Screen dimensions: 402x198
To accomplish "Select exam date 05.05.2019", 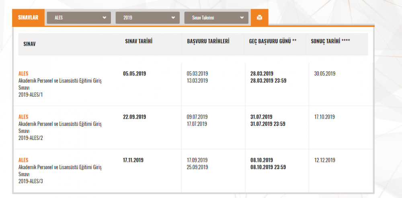I will tap(135, 74).
